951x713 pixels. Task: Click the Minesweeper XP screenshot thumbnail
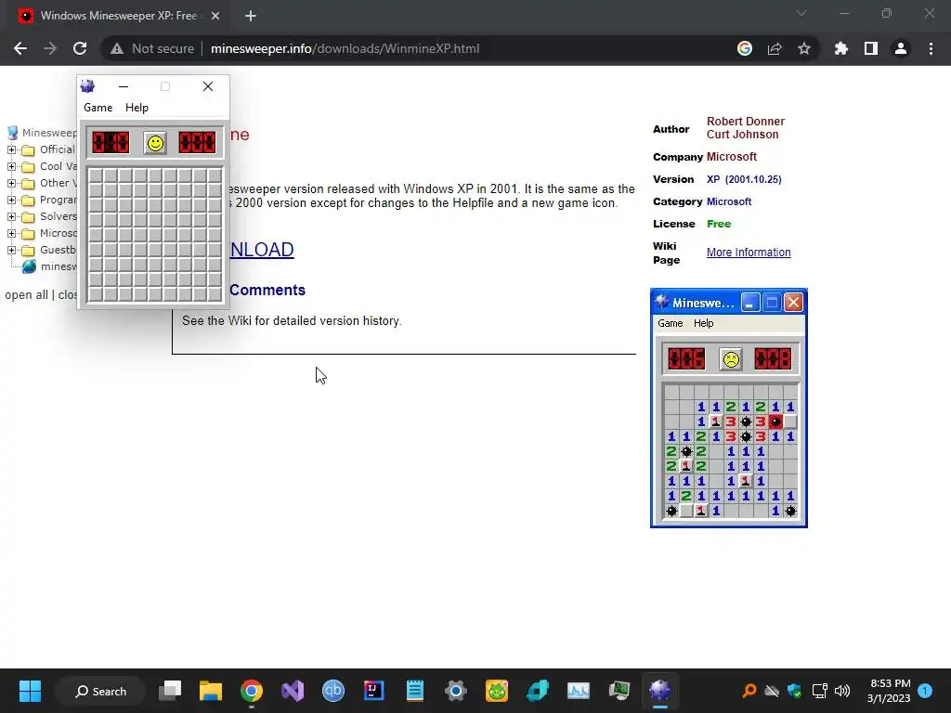point(728,408)
